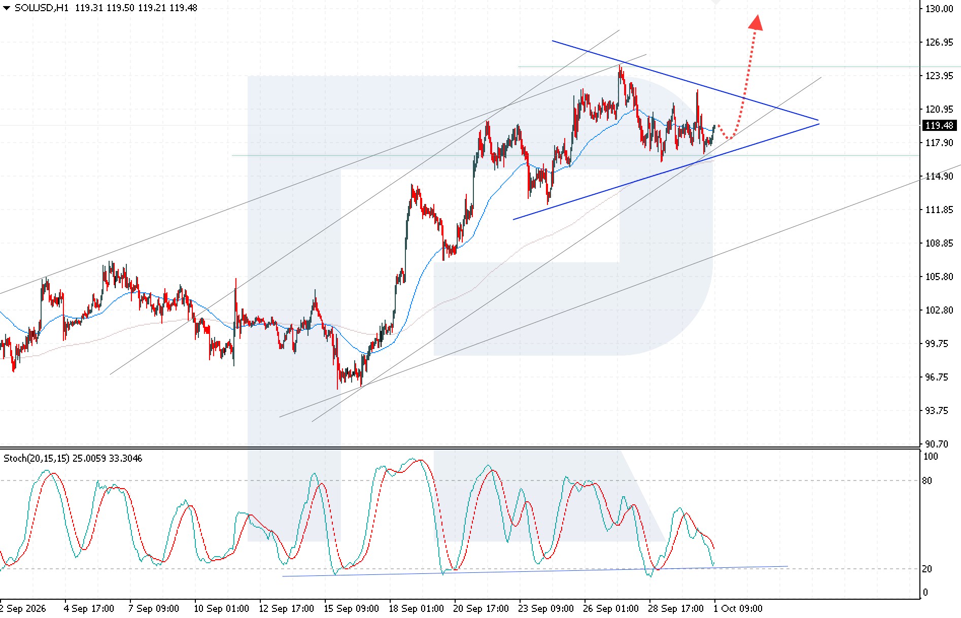This screenshot has height=618, width=961.
Task: Click the 15 Sep 09:00 time label
Action: 351,608
